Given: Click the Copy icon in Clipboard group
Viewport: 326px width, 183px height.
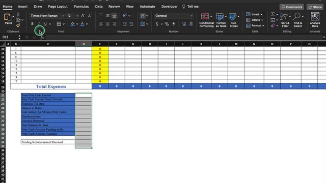Looking at the screenshot, I should point(18,20).
